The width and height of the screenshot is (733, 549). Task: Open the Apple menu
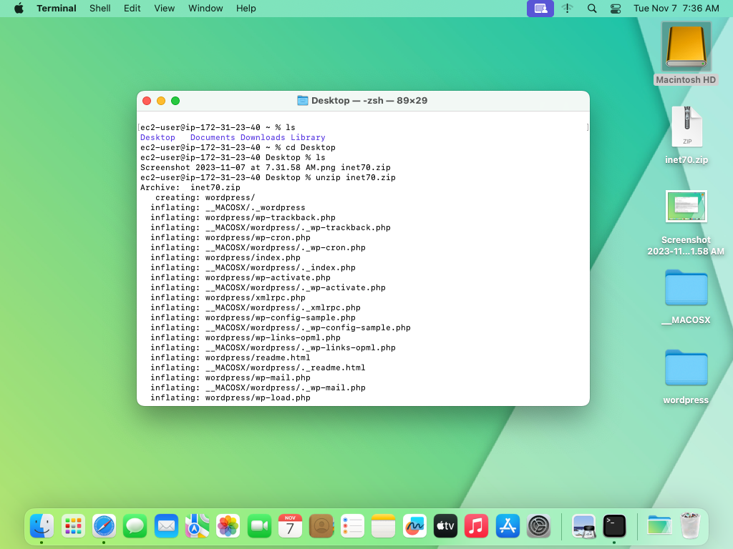click(x=19, y=9)
